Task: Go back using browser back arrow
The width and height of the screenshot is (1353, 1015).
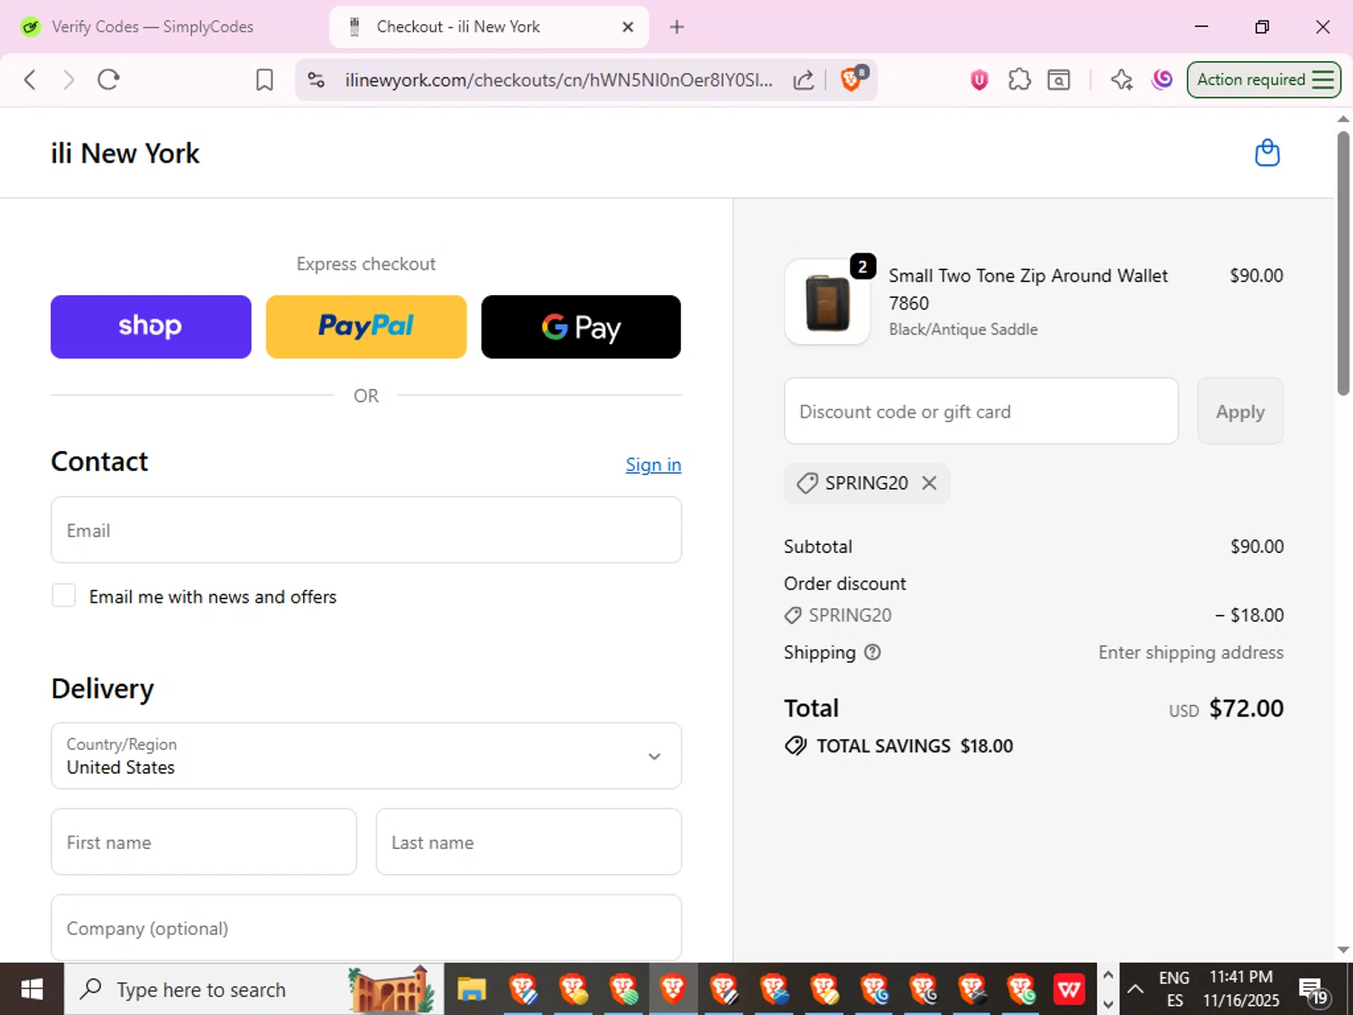Action: (x=30, y=79)
